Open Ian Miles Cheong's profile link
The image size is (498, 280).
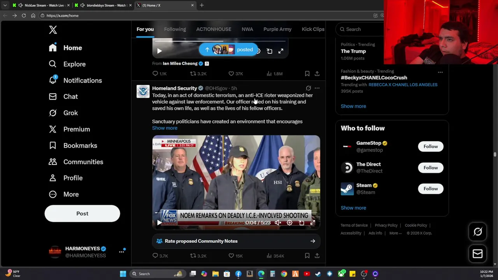[x=180, y=63]
